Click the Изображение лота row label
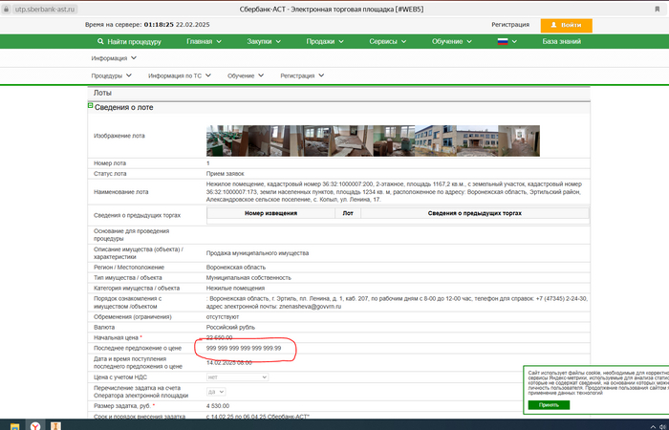This screenshot has height=430, width=669. [x=119, y=136]
